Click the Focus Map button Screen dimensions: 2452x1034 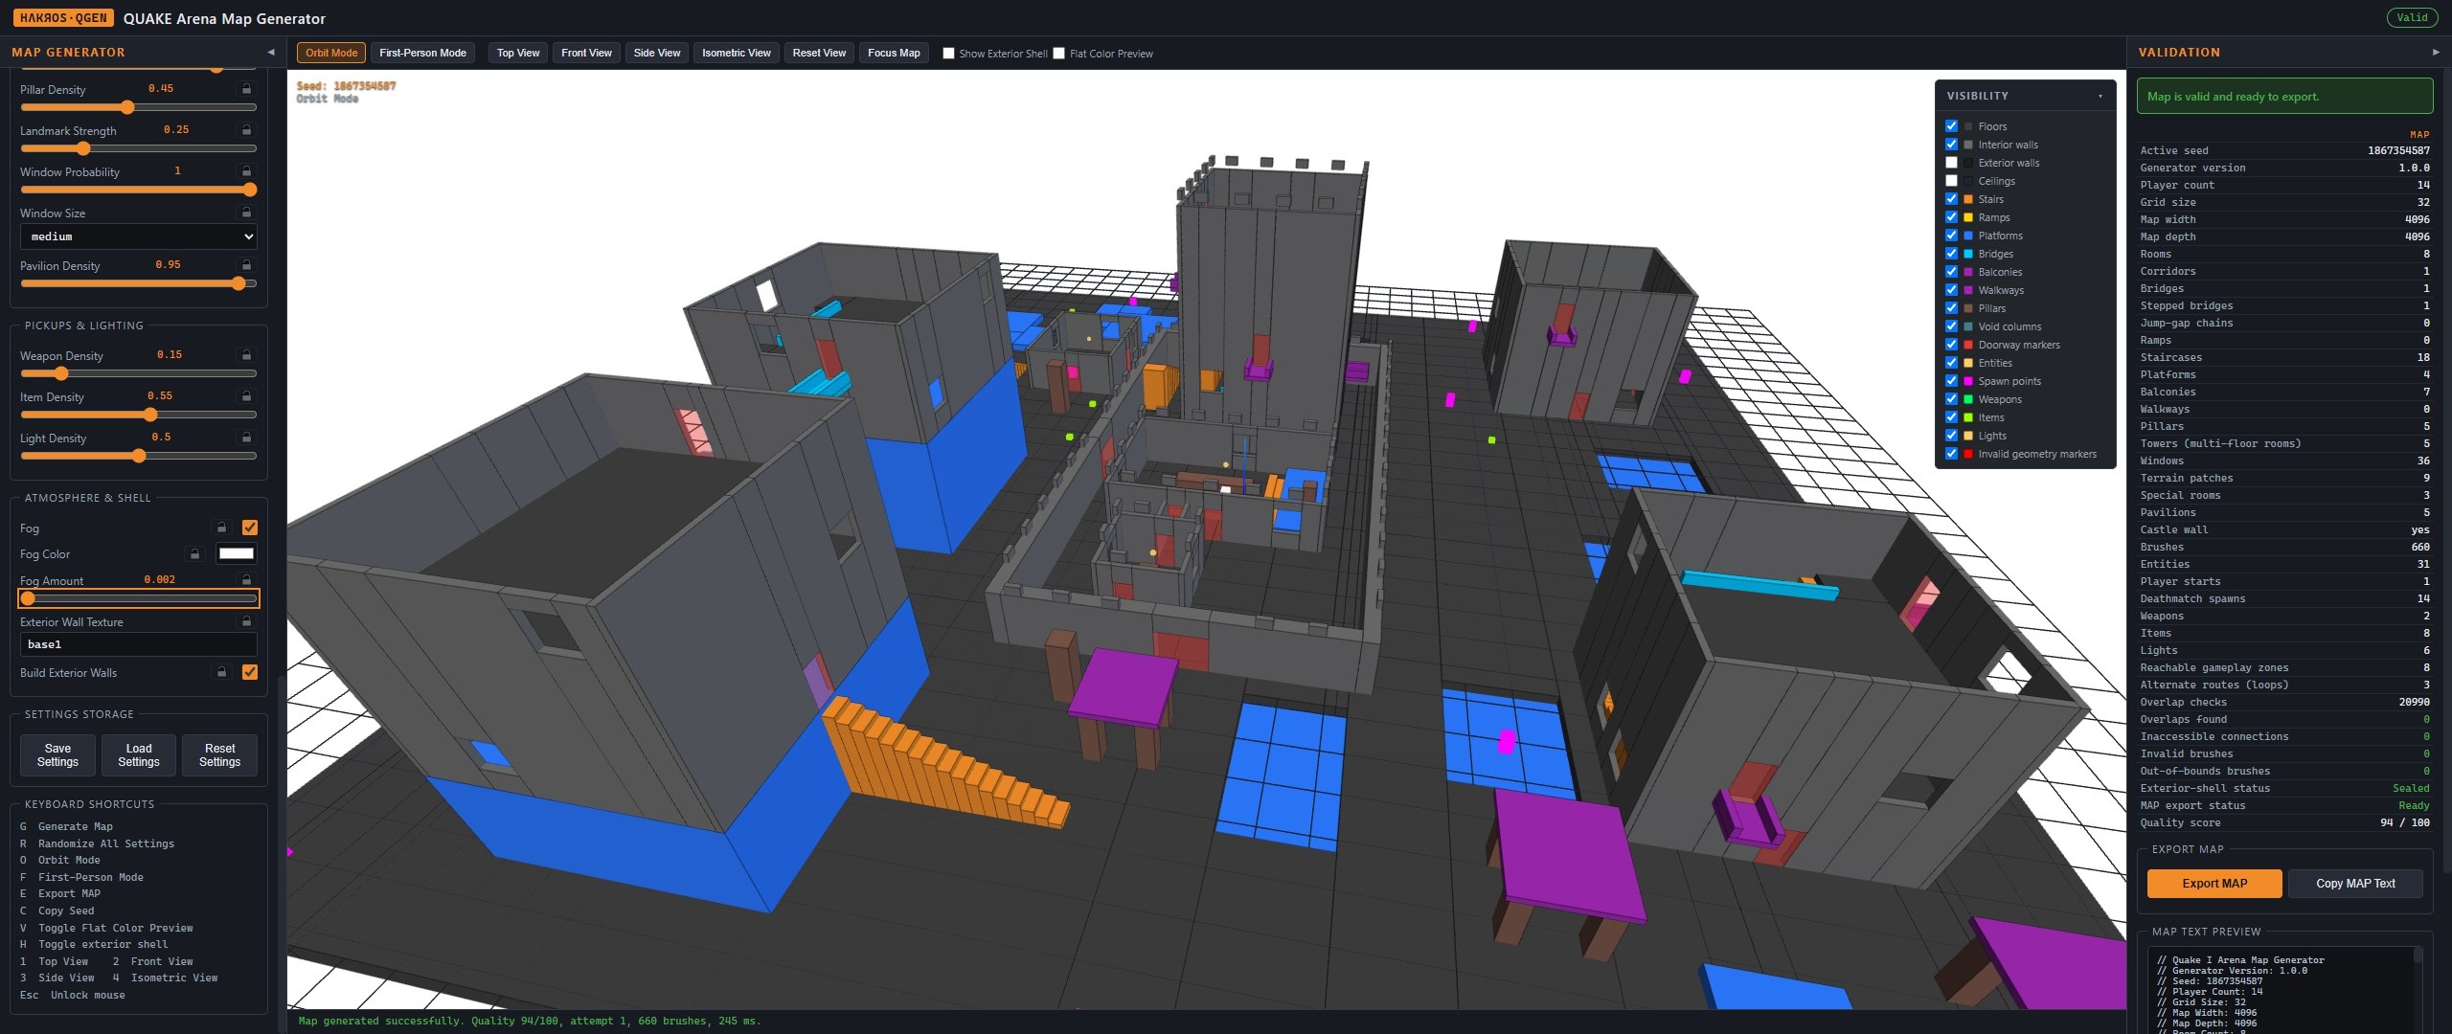point(894,54)
